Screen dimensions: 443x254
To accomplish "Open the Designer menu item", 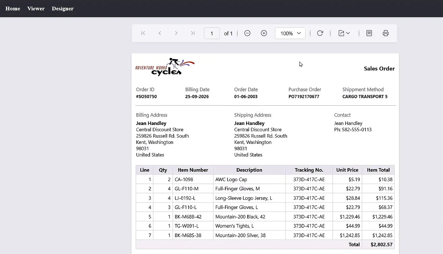I will [x=63, y=9].
